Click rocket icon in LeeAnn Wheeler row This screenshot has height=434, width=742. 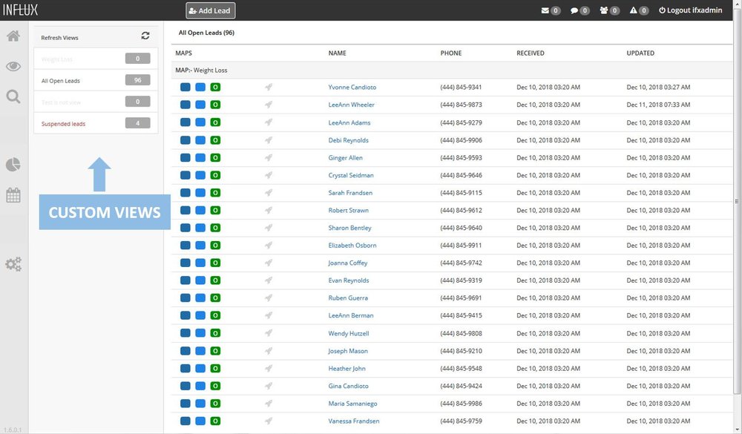[269, 105]
